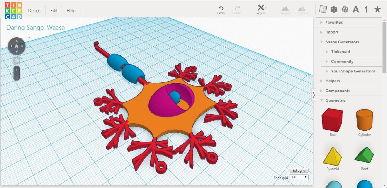Image resolution: width=387 pixels, height=188 pixels.
Task: Rotate view down with the down arrow
Action: pyautogui.click(x=16, y=52)
